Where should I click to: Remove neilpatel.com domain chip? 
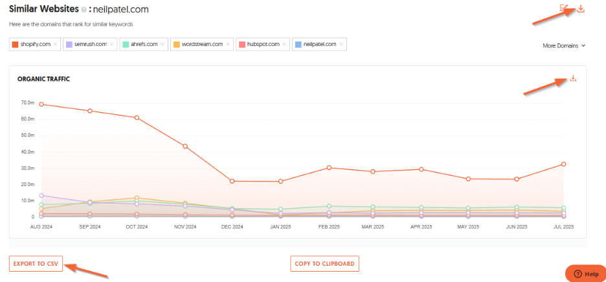click(341, 45)
